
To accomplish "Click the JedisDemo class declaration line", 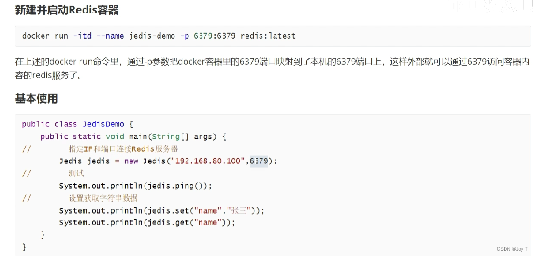I will pos(73,124).
